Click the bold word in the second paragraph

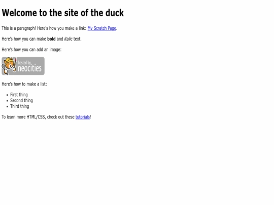click(51, 39)
